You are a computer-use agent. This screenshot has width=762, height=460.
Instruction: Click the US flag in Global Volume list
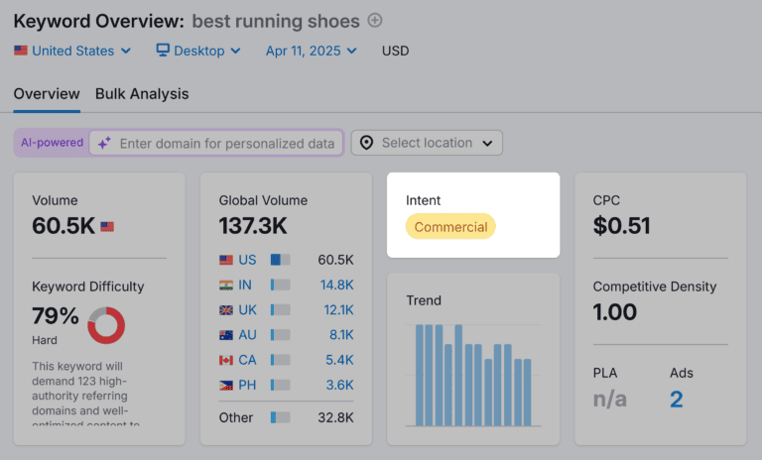(x=226, y=260)
